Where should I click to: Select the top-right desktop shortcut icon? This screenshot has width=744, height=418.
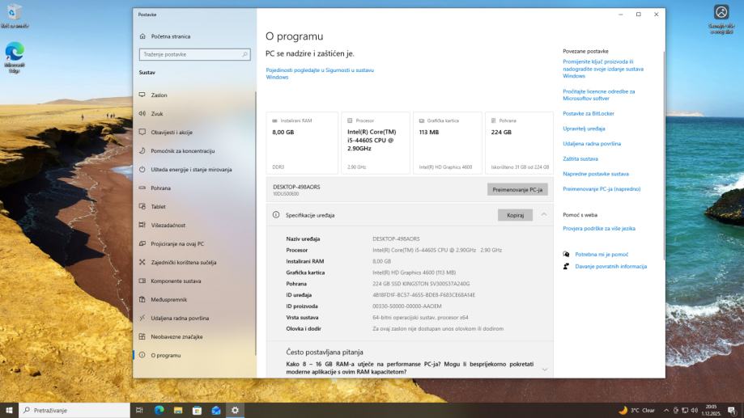point(721,19)
